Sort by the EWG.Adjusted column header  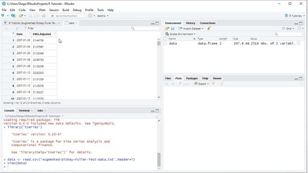click(x=44, y=34)
